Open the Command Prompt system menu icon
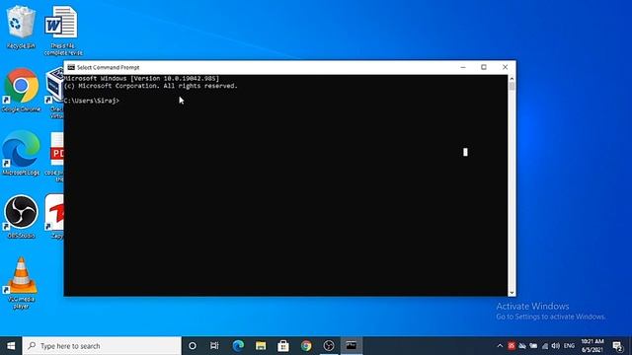The image size is (632, 355). (x=71, y=67)
